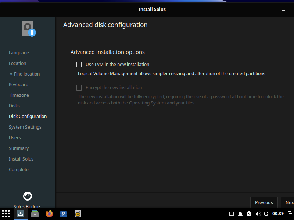The image size is (294, 220).
Task: Select Install Solus step in sidebar
Action: click(21, 159)
